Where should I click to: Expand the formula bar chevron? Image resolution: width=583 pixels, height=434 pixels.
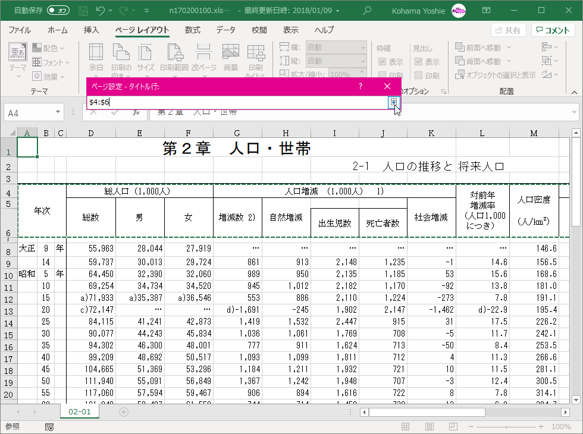coord(574,112)
